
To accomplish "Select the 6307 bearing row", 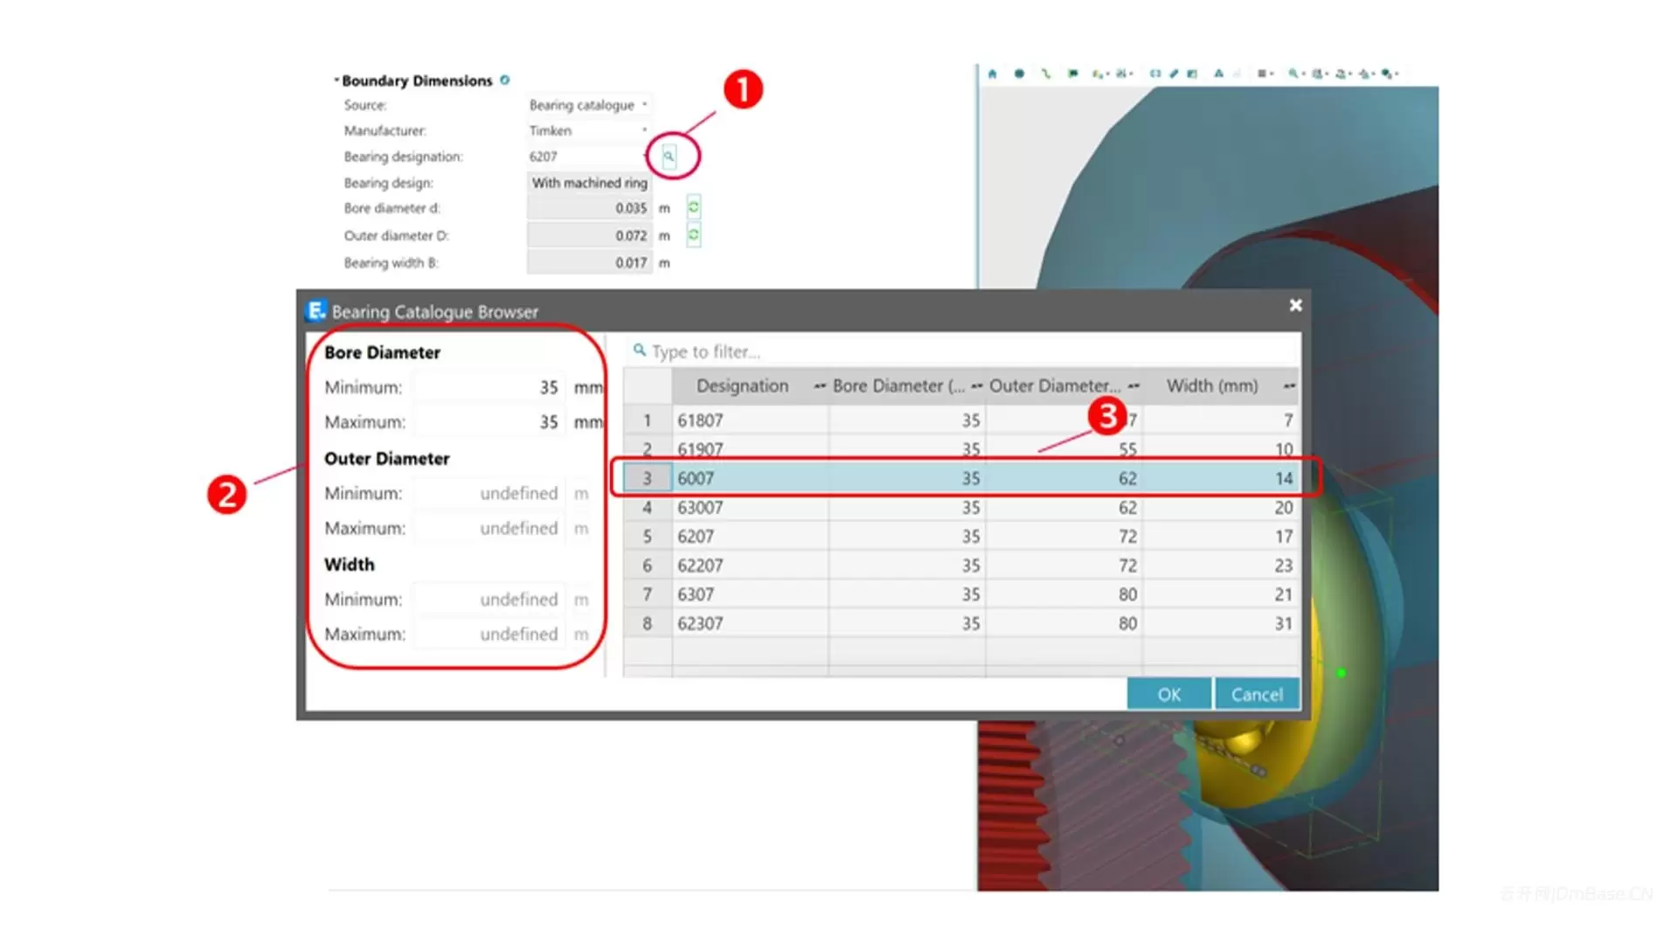I will [x=961, y=594].
